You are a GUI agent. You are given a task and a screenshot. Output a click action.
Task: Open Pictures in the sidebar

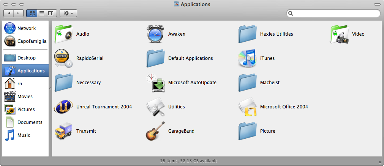(x=25, y=109)
